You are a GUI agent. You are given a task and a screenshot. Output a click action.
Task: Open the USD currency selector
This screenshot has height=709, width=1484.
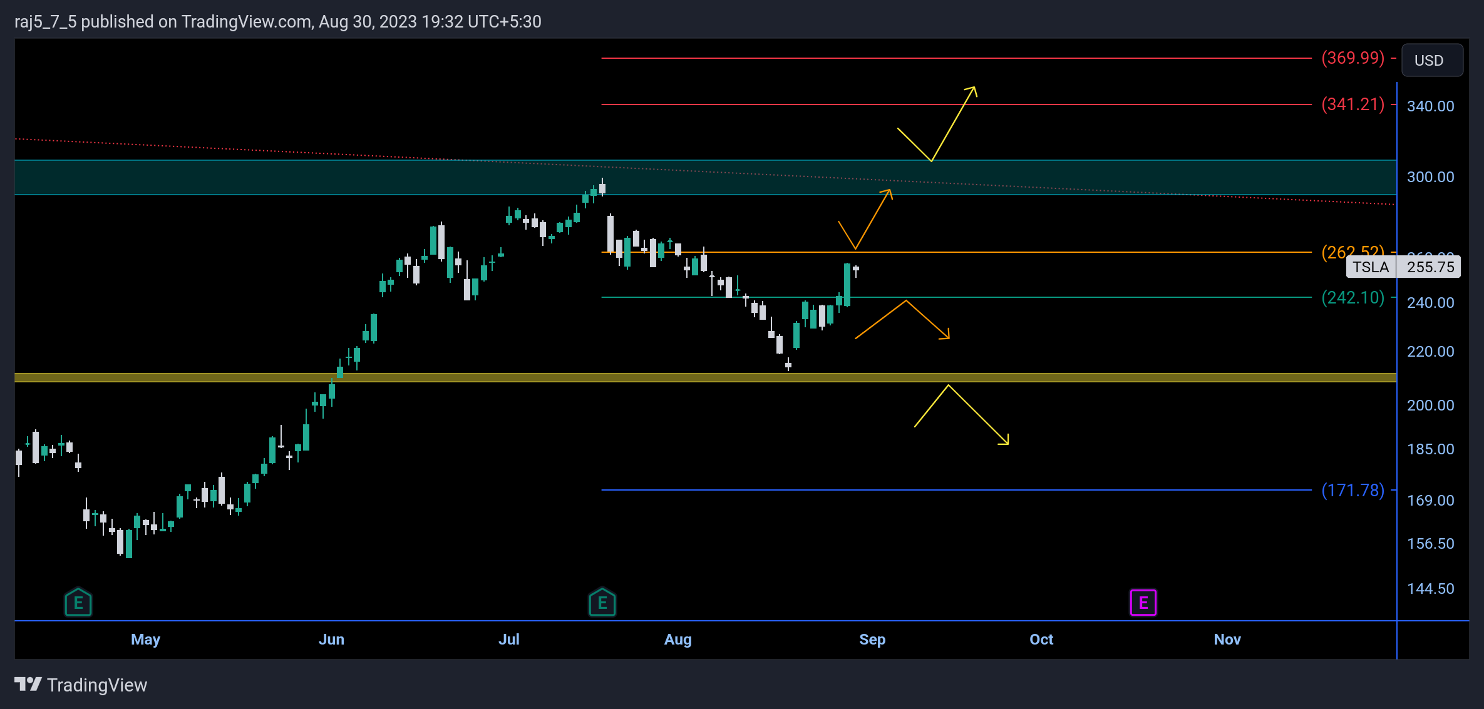coord(1432,61)
